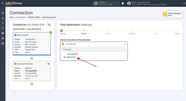Click the dropdown Search field
The image size is (186, 101).
tap(94, 50)
